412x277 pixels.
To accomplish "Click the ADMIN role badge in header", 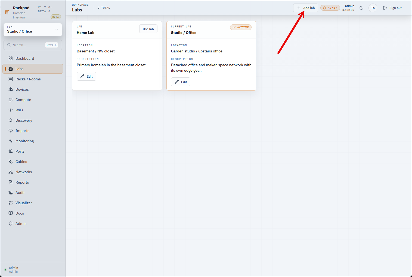I will point(330,8).
